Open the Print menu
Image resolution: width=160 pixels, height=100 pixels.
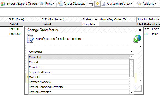click(47, 4)
